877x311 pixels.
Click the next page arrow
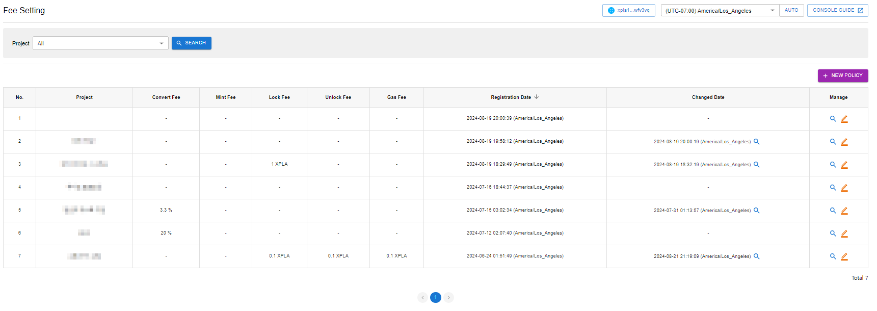448,297
